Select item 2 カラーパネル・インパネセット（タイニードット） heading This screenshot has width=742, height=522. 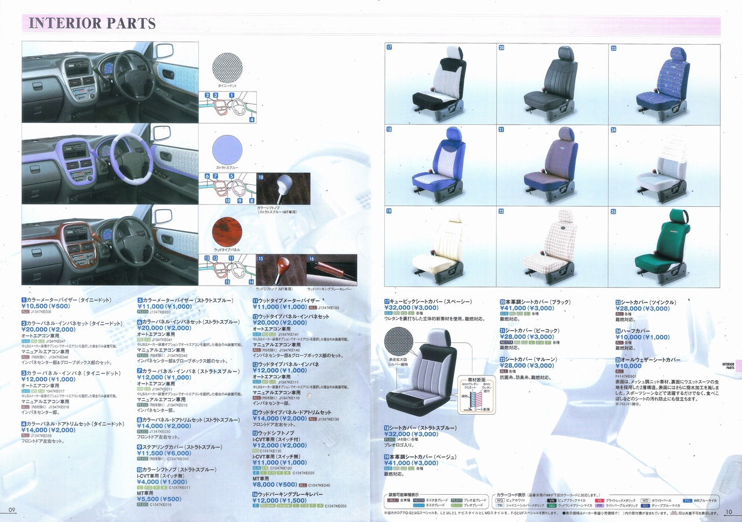pos(72,323)
